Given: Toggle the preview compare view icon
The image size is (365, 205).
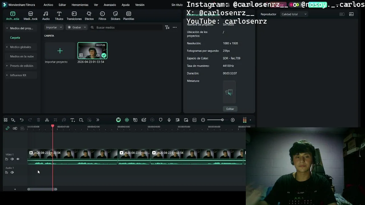Looking at the screenshot, I should click(342, 14).
